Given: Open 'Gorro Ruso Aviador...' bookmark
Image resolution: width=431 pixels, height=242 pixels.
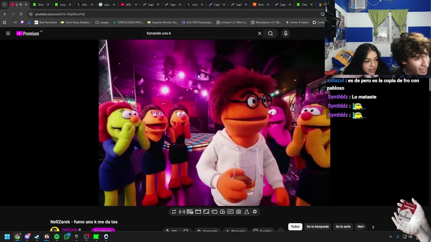Looking at the screenshot, I should click(76, 23).
